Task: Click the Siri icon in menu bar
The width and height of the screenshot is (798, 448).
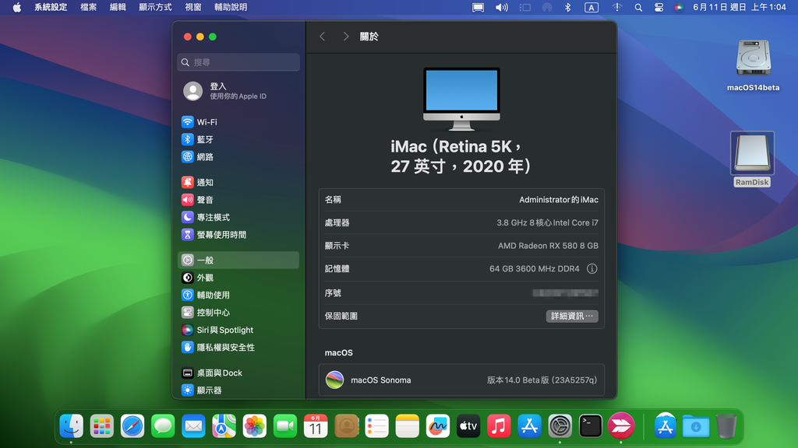Action: 679,7
